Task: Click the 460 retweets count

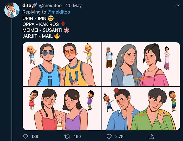Action: pyautogui.click(x=77, y=136)
